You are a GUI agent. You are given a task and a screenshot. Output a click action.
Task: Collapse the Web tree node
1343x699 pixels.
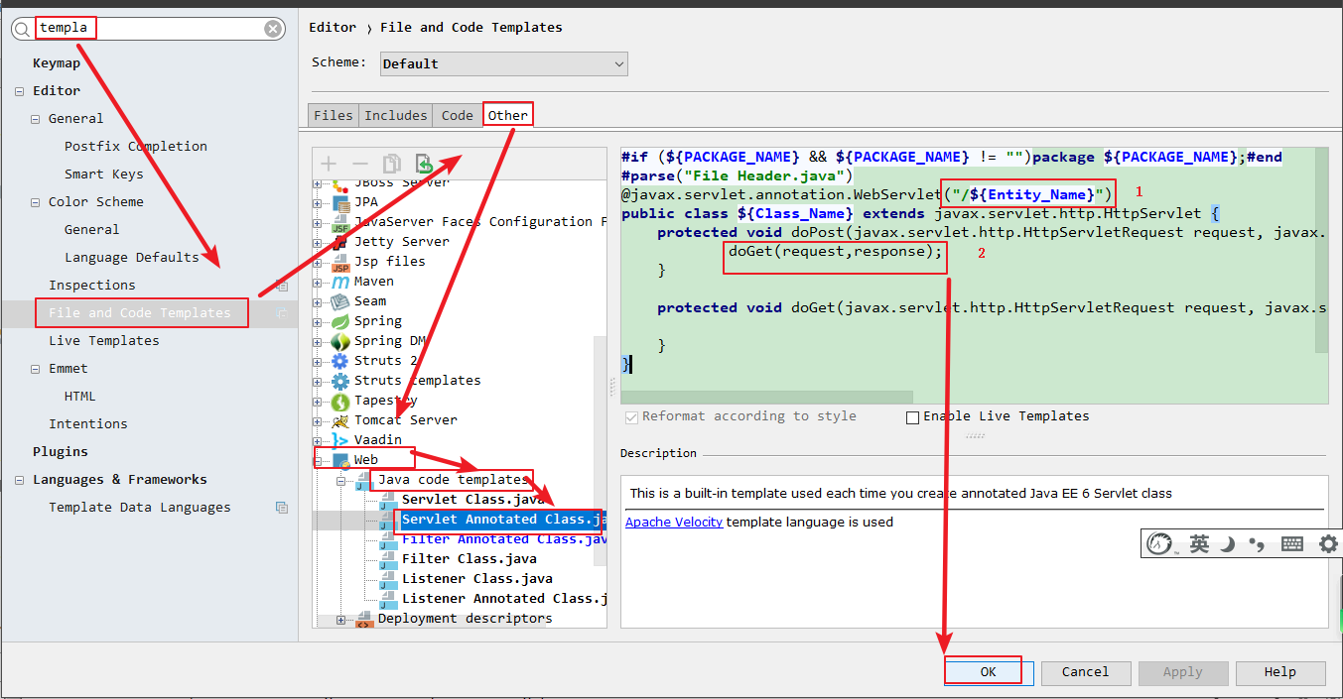[x=320, y=460]
